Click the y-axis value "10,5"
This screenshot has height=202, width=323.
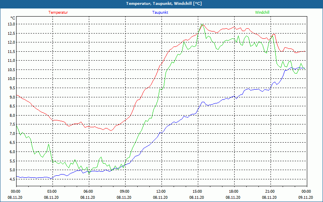[x=12, y=69]
